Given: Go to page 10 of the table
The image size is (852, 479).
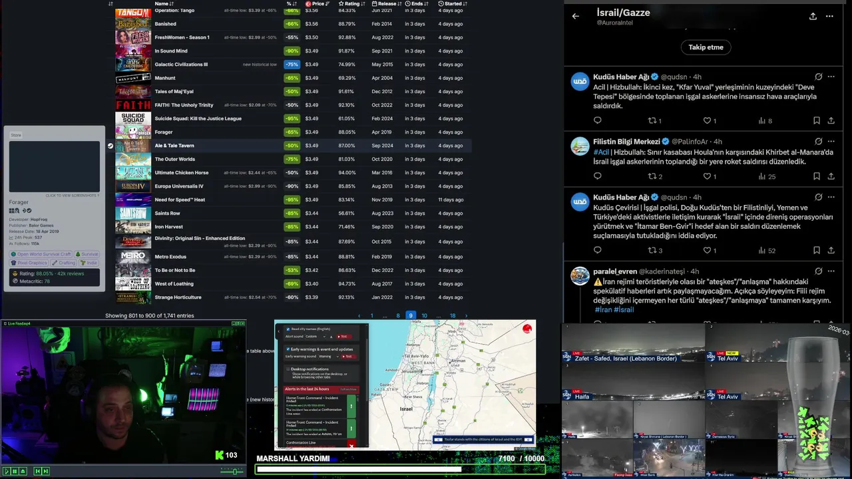Looking at the screenshot, I should coord(424,316).
